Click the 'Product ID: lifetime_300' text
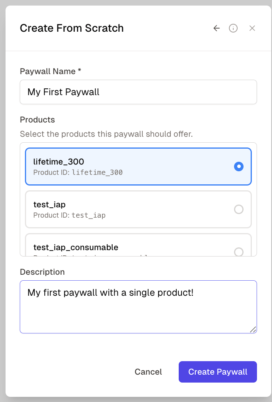272x402 pixels. [78, 172]
